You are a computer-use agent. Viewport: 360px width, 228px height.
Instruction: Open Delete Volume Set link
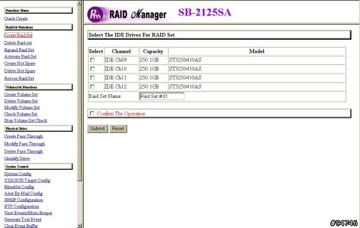(x=21, y=101)
